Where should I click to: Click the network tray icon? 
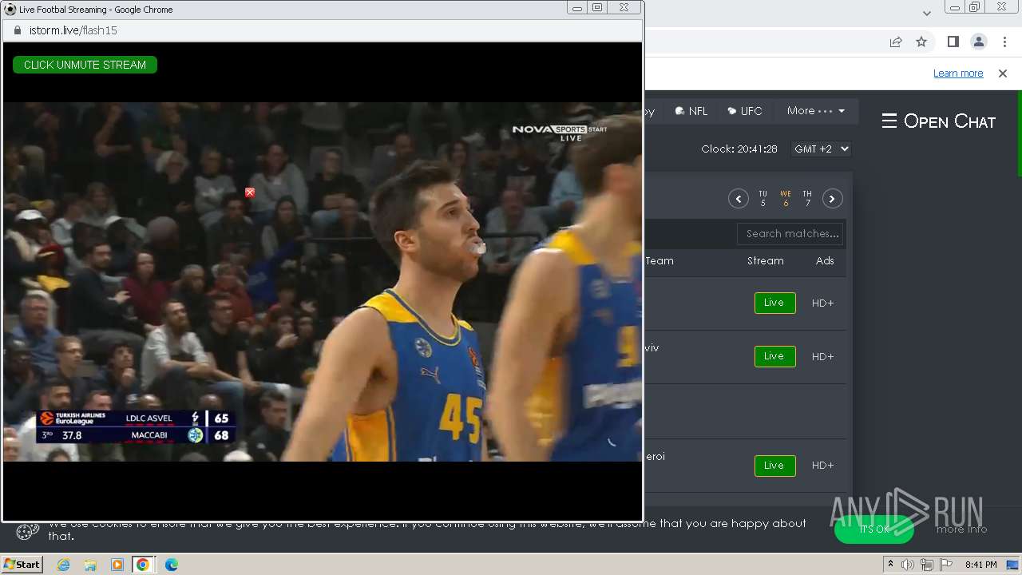pos(927,565)
